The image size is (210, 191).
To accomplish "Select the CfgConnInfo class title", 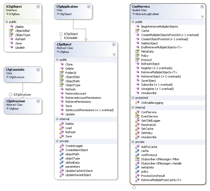I will click(x=15, y=70).
